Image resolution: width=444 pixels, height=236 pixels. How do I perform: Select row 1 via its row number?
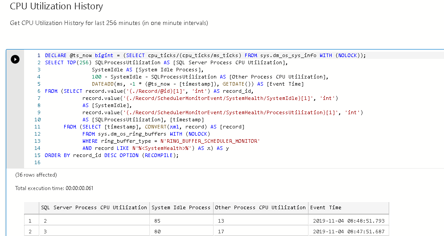30,220
